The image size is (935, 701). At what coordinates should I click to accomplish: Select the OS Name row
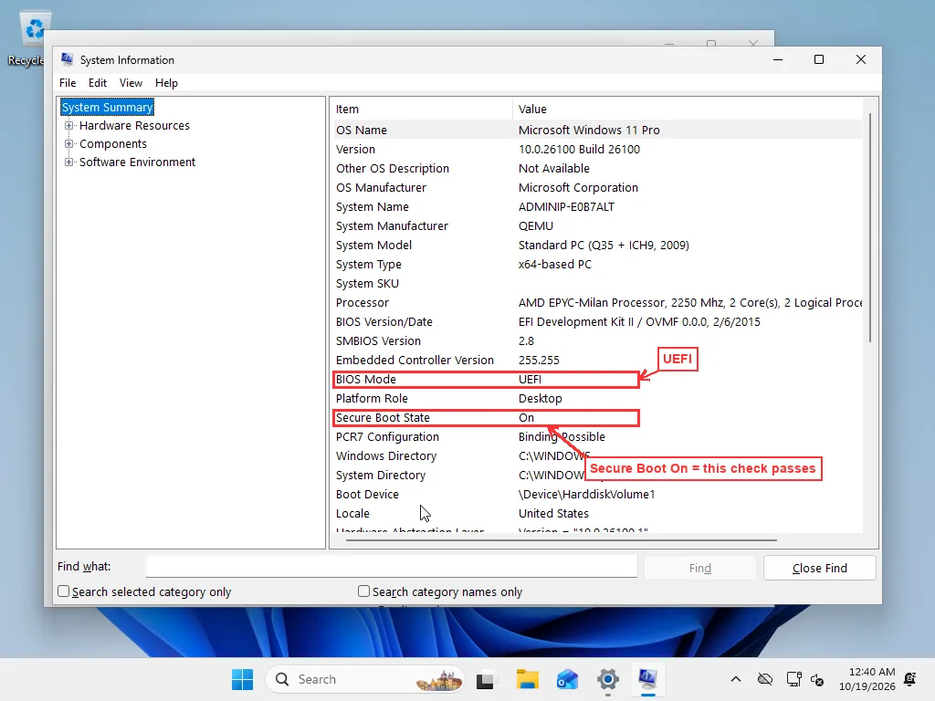tap(597, 130)
